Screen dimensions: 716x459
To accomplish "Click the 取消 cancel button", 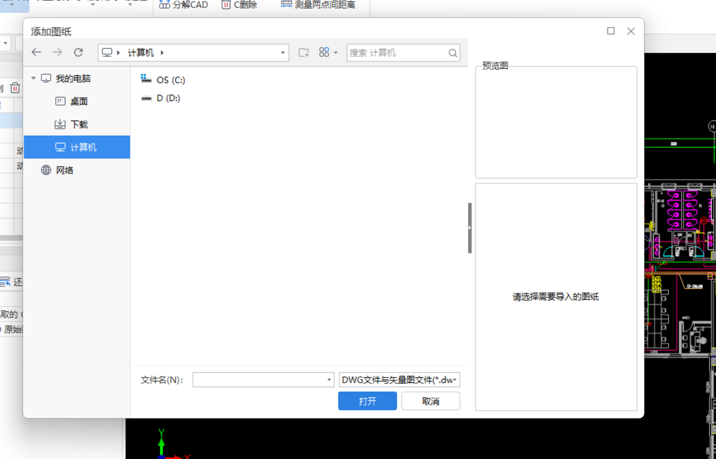I will tap(430, 400).
